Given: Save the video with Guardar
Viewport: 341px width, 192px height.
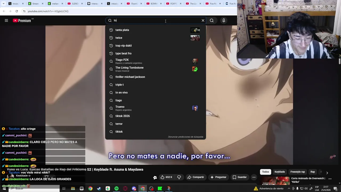Looking at the screenshot, I should pyautogui.click(x=239, y=177).
